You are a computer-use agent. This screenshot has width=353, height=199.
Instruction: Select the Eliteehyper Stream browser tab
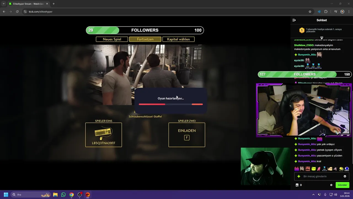click(x=28, y=4)
